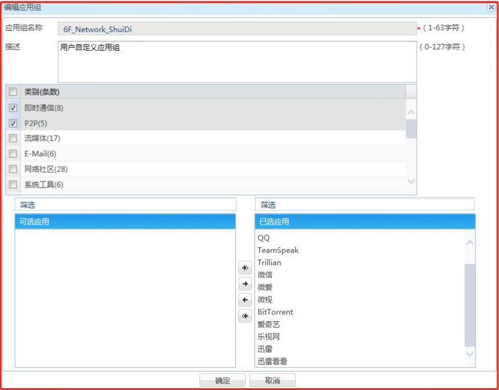Image resolution: width=499 pixels, height=390 pixels.
Task: Select Trillian in selected apps list
Action: (269, 262)
